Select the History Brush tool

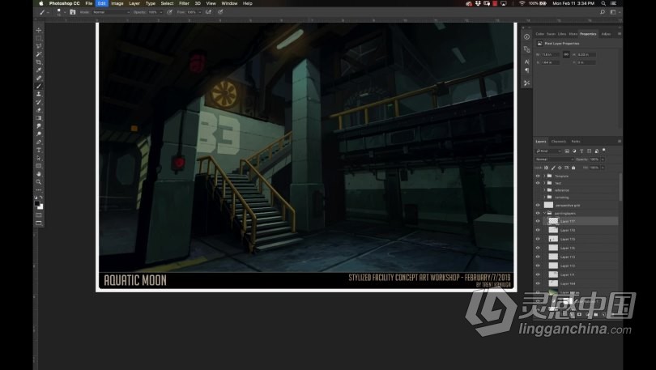pos(39,102)
